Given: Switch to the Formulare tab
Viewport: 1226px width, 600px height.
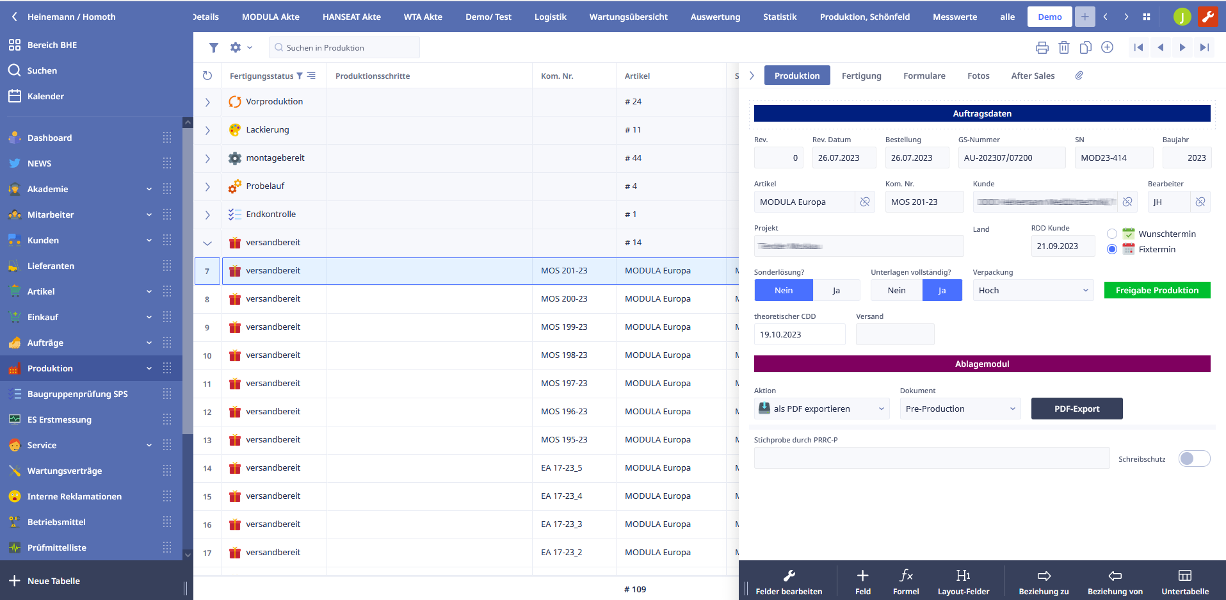Looking at the screenshot, I should pos(924,76).
